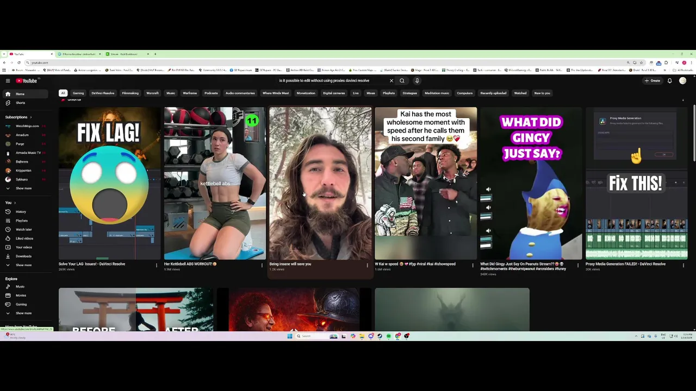Open options menu for Solve Your LAG Issues short
Screen dimensions: 696x391
pos(157,266)
